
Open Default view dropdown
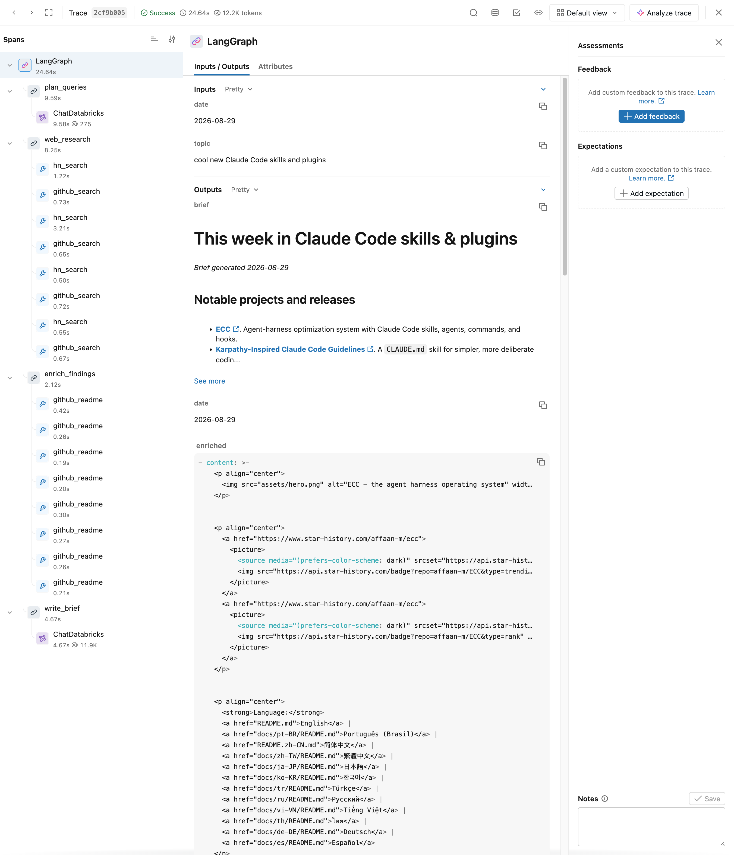587,13
